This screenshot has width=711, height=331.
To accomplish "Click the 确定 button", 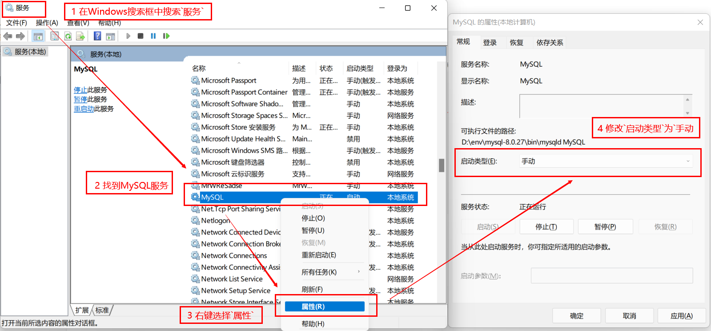I will click(x=577, y=316).
